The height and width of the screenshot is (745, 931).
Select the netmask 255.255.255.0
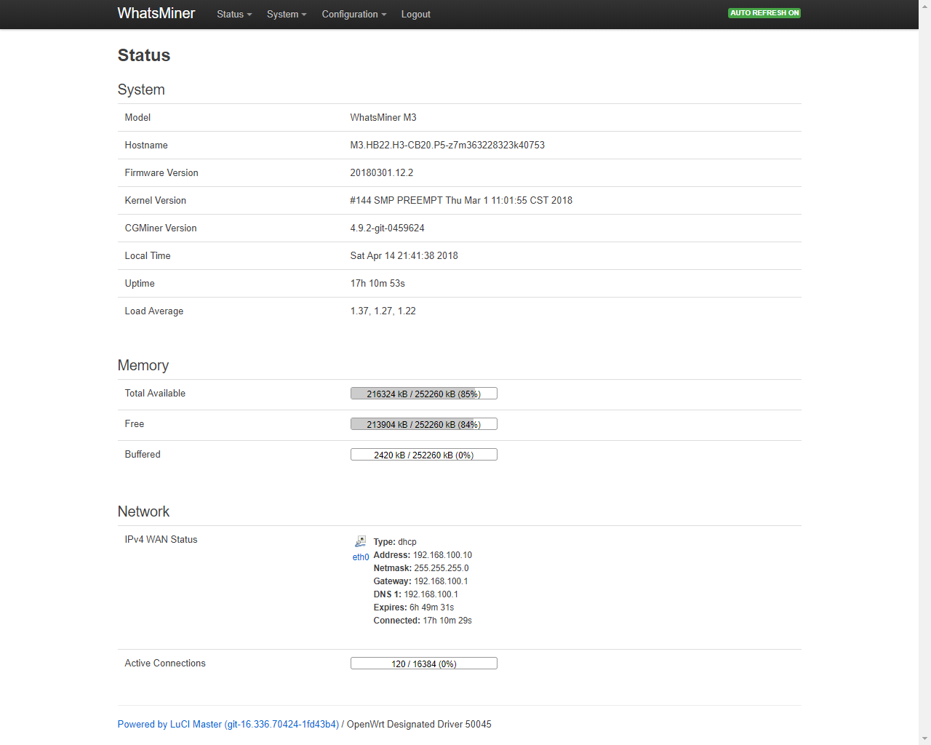coord(441,568)
